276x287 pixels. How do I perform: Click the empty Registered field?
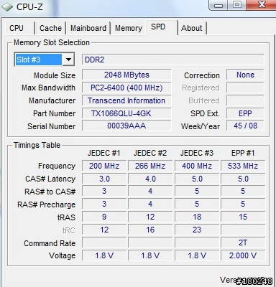coord(245,88)
